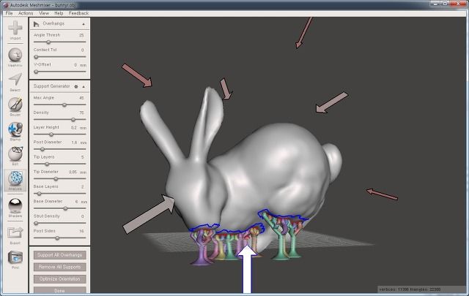Click the Meshmixer title bar app icon
This screenshot has width=469, height=296.
pos(5,5)
